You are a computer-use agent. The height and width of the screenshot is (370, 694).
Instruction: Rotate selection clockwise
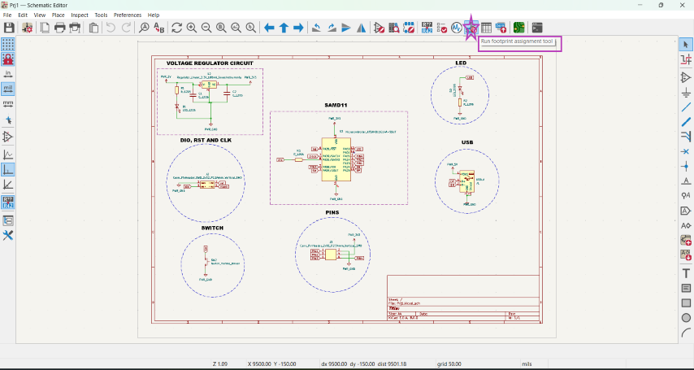click(332, 28)
